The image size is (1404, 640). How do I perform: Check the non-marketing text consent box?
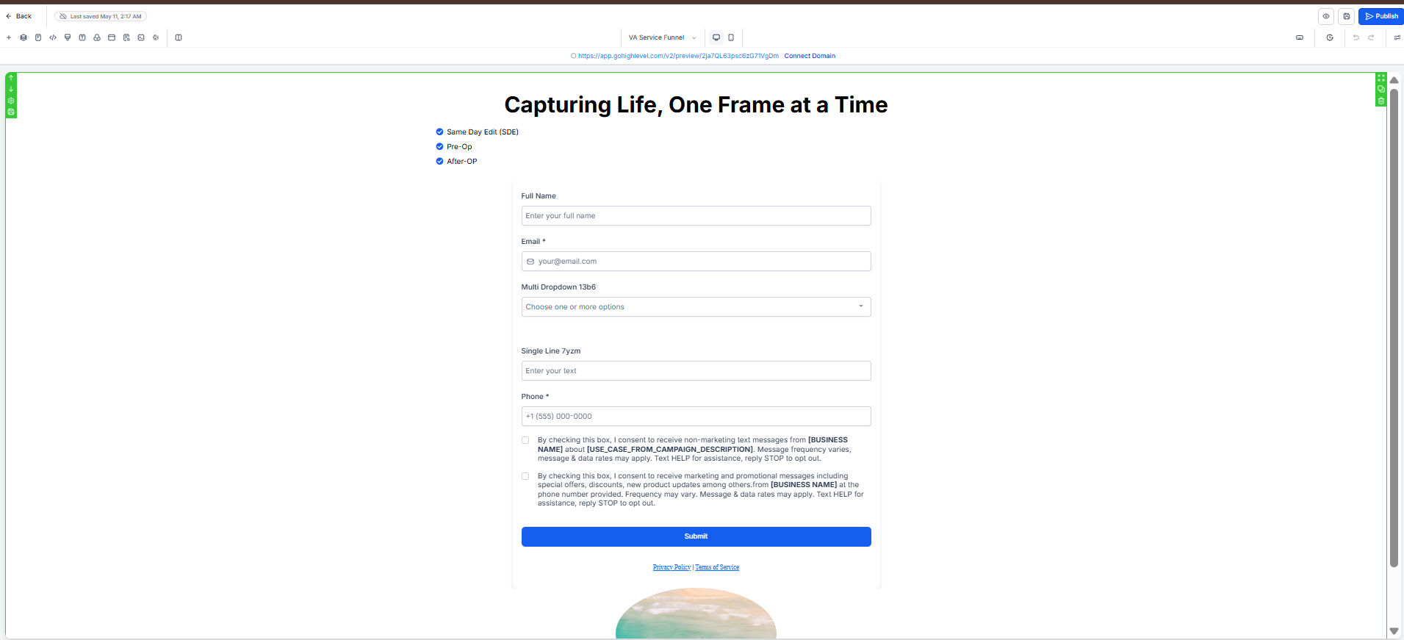525,440
